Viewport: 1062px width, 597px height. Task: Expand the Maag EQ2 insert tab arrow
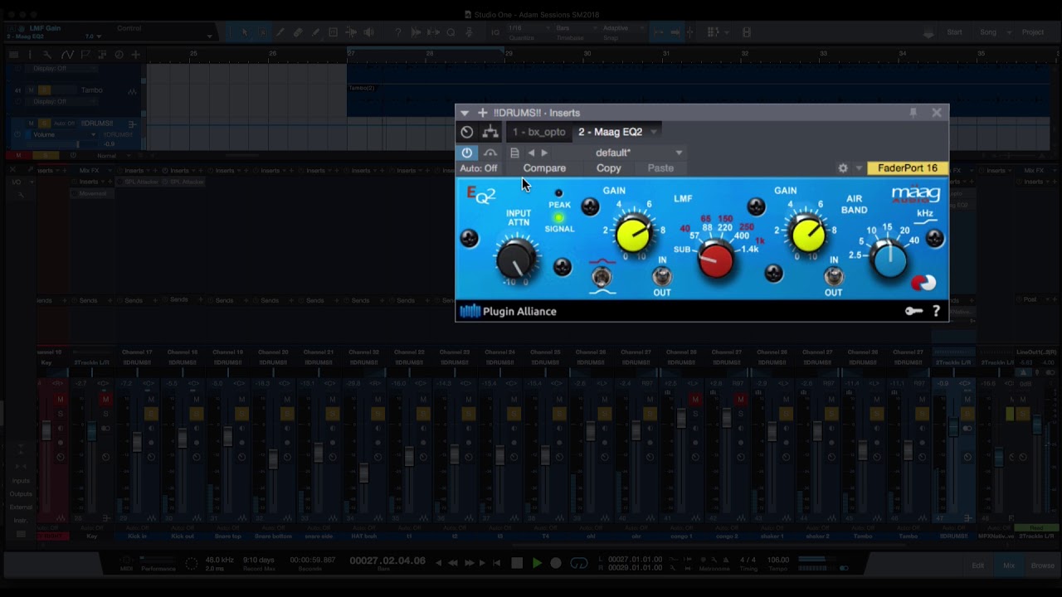coord(654,132)
